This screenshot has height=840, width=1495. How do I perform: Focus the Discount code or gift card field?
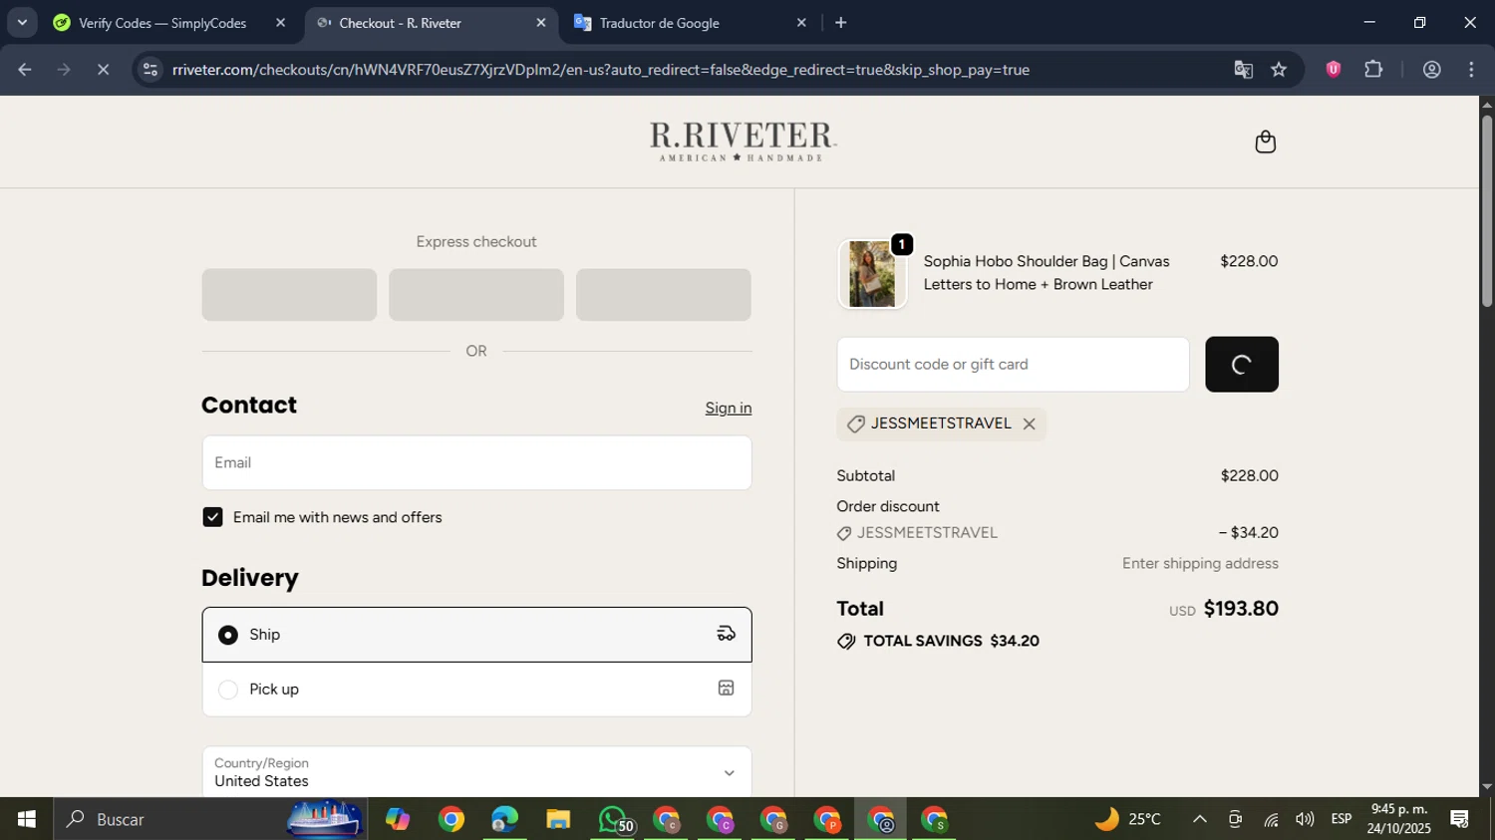1013,365
